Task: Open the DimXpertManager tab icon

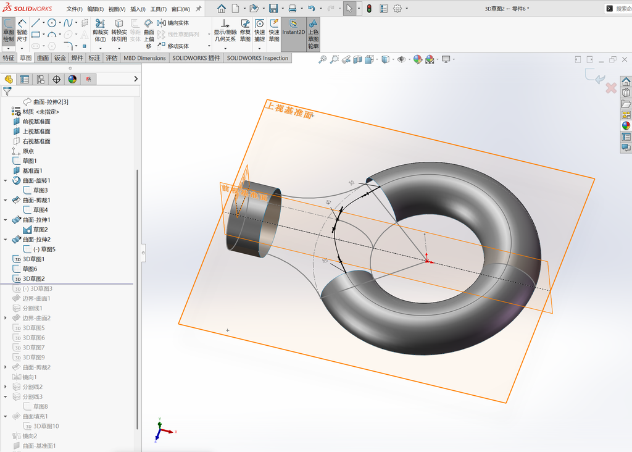Action: coord(56,80)
